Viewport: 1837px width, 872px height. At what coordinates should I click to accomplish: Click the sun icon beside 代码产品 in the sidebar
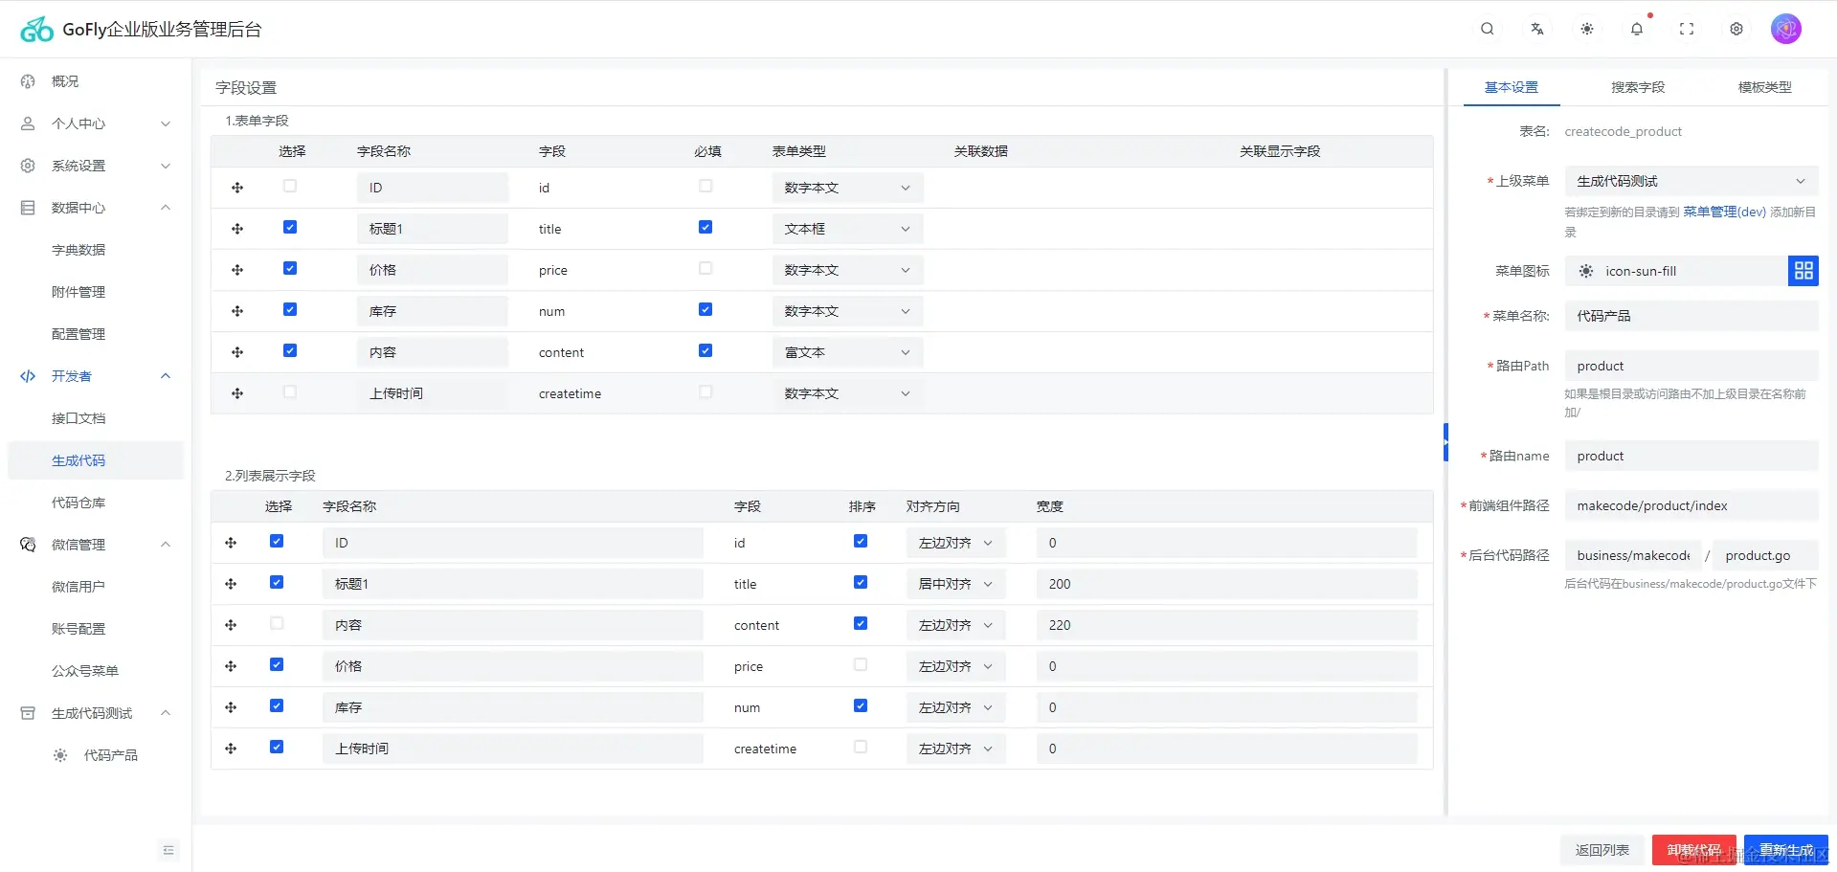[60, 755]
